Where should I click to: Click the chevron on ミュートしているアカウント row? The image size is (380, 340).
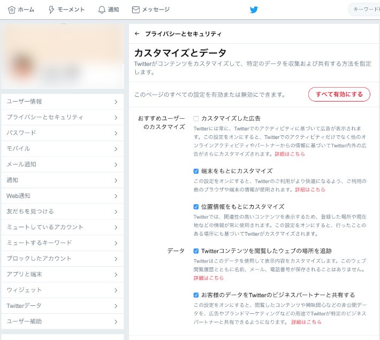point(116,228)
